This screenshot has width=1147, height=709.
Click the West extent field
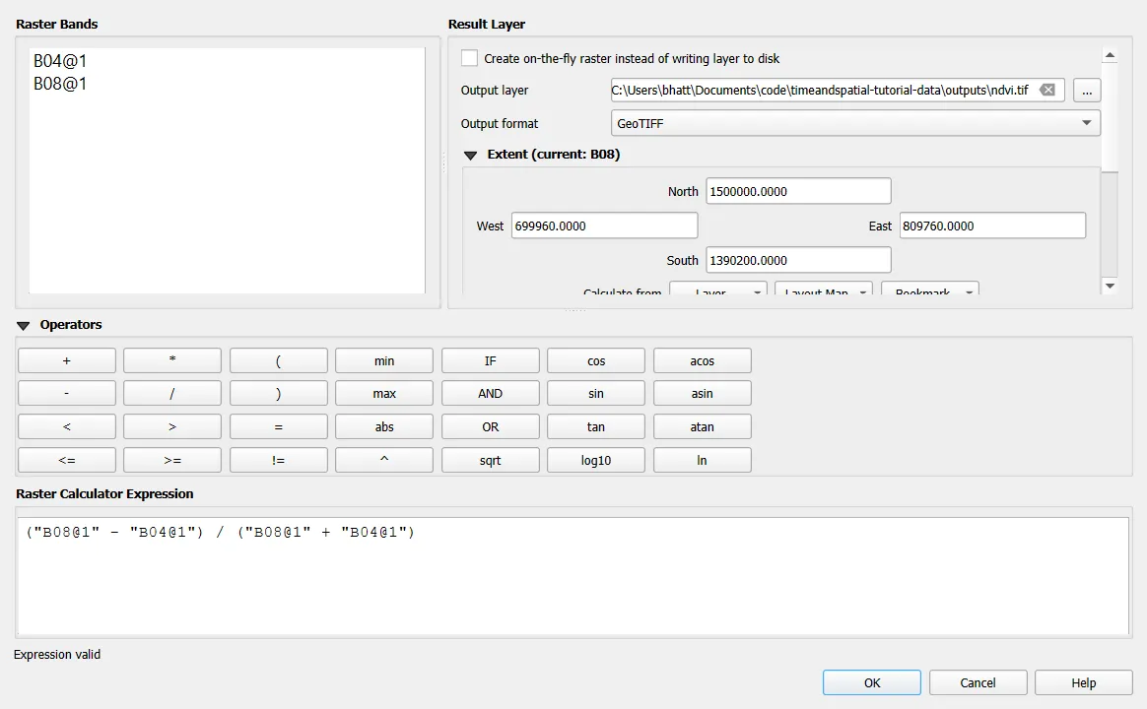click(604, 226)
